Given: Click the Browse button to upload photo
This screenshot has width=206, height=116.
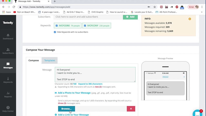Looking at the screenshot, I should (66, 109).
